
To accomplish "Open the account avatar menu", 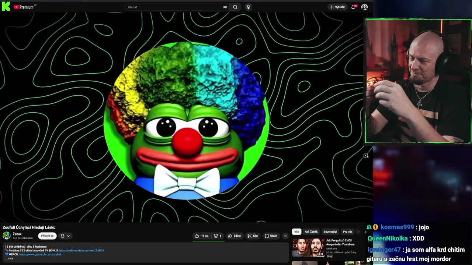I will click(364, 7).
